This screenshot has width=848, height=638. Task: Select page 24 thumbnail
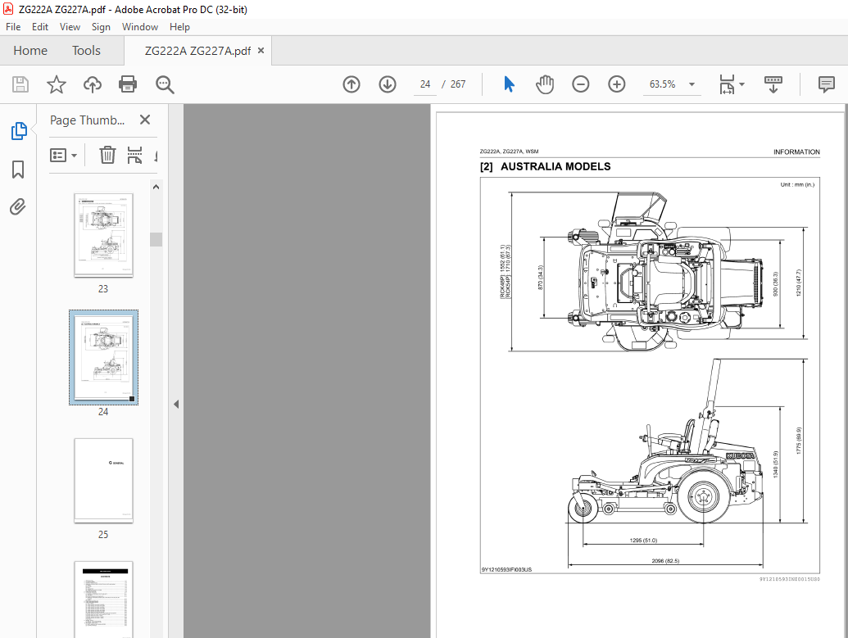103,357
